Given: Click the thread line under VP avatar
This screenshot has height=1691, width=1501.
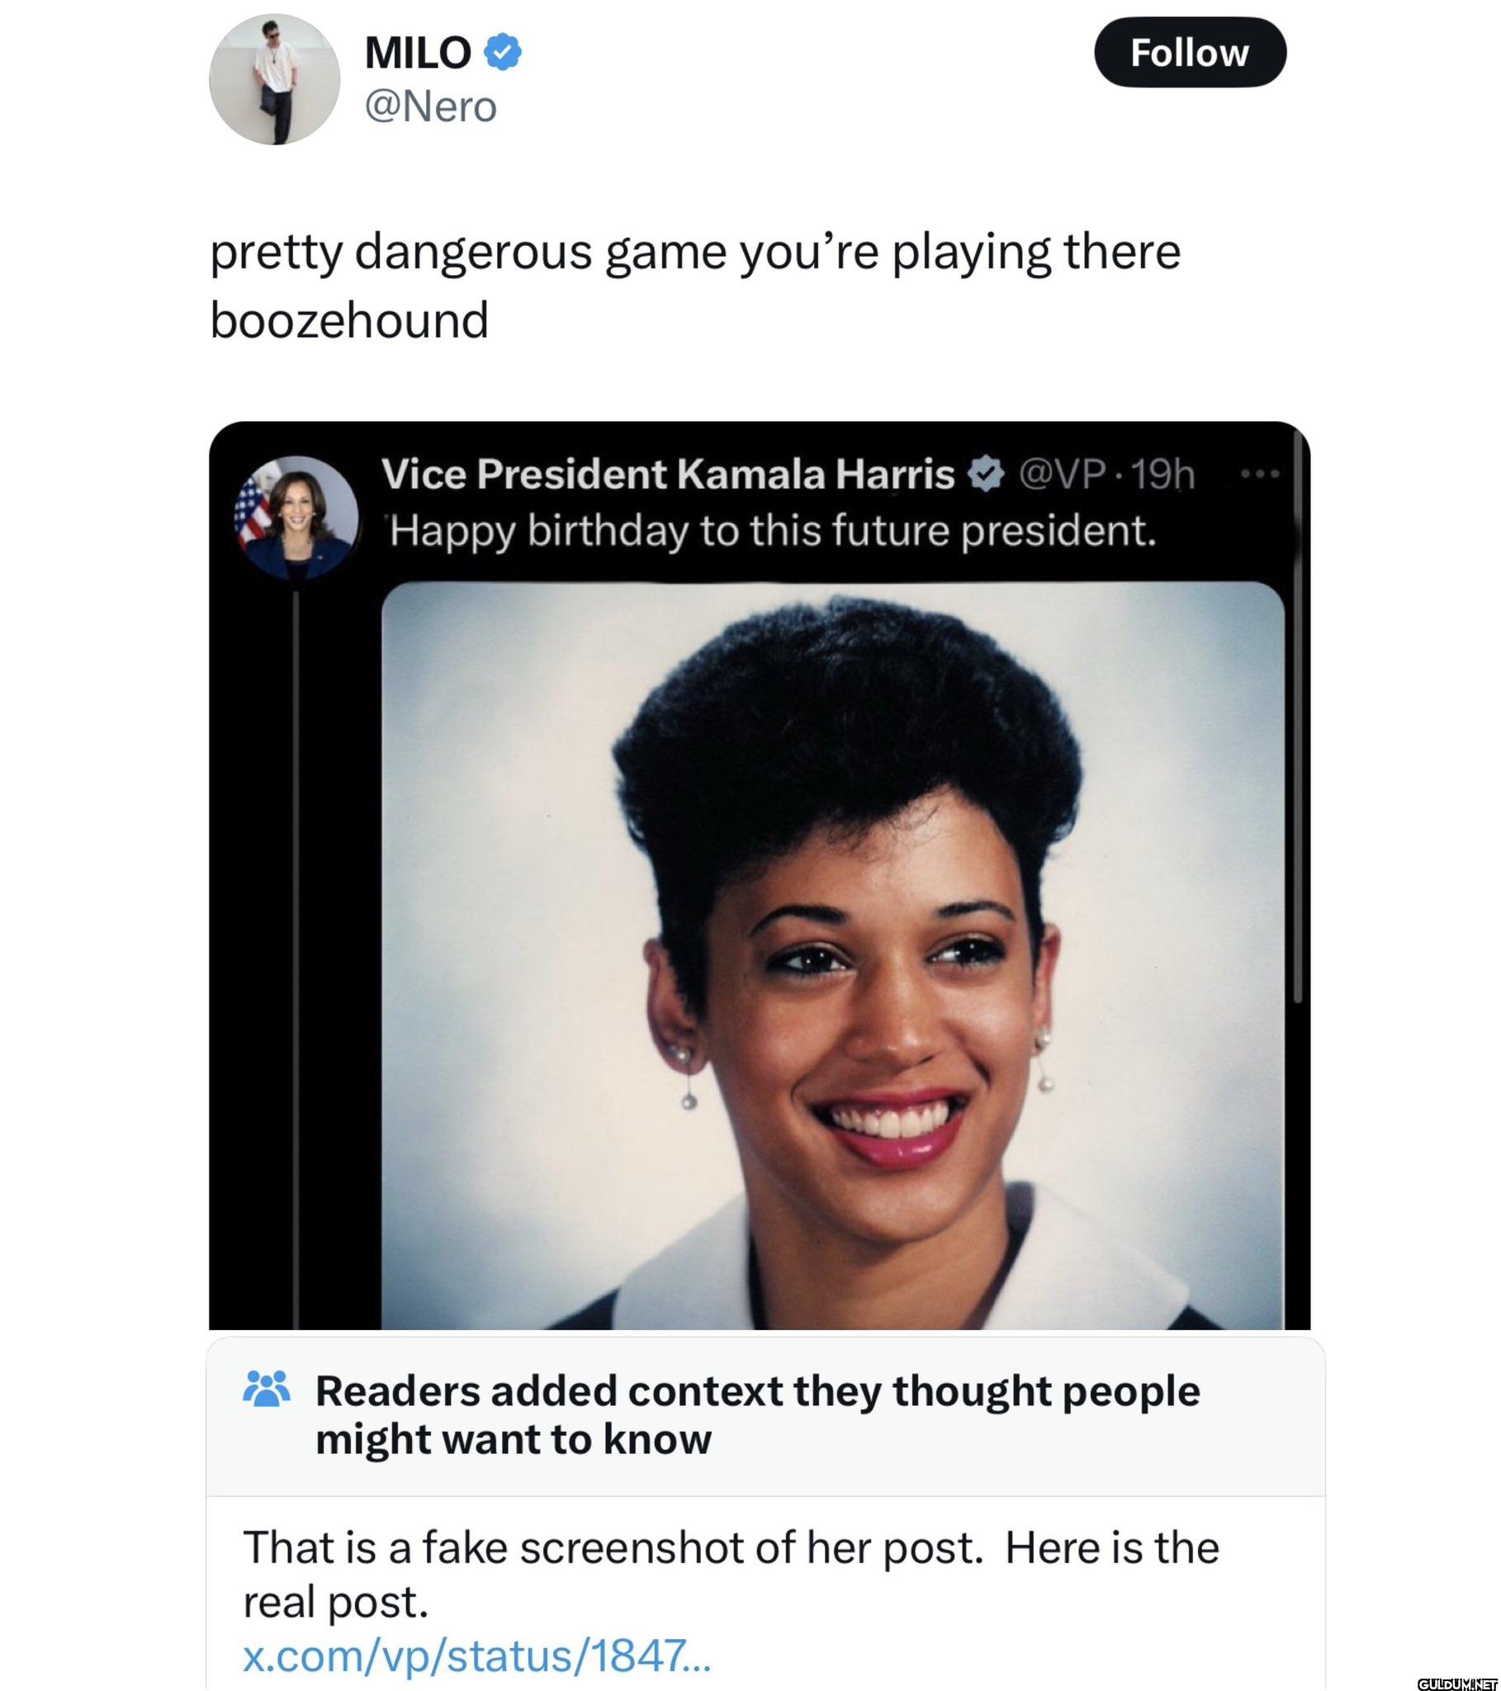Looking at the screenshot, I should coord(296,955).
